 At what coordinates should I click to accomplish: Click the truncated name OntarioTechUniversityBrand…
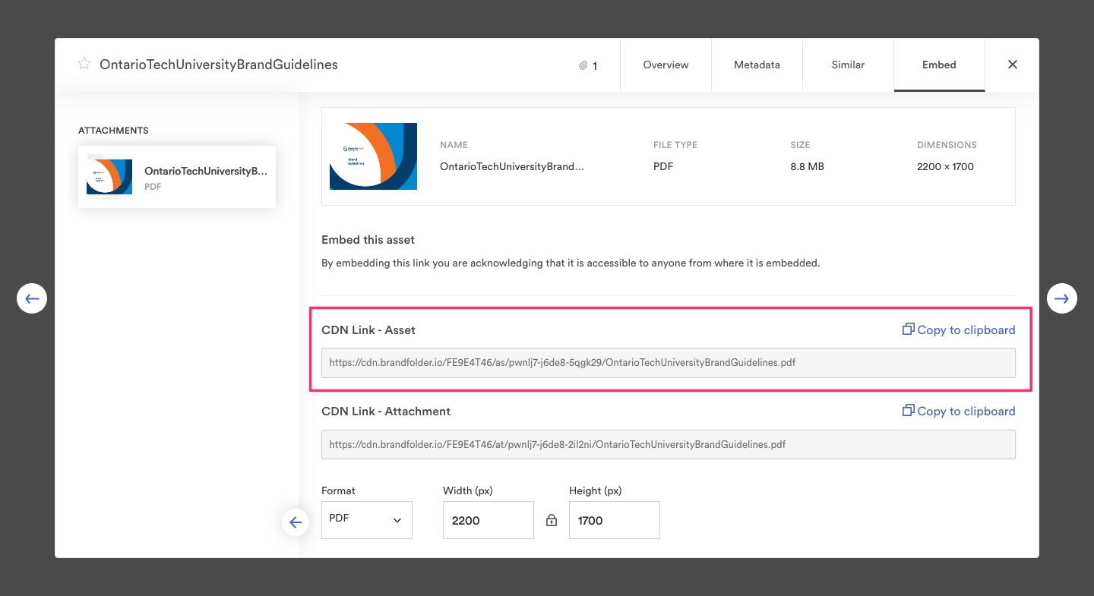512,166
